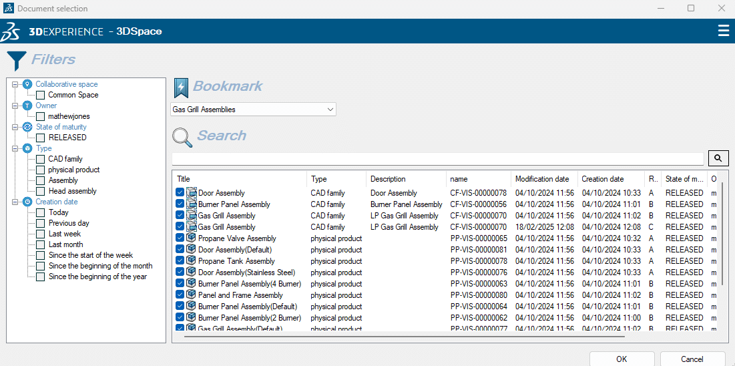The height and width of the screenshot is (366, 735).
Task: Sort by the Description column header
Action: (x=407, y=179)
